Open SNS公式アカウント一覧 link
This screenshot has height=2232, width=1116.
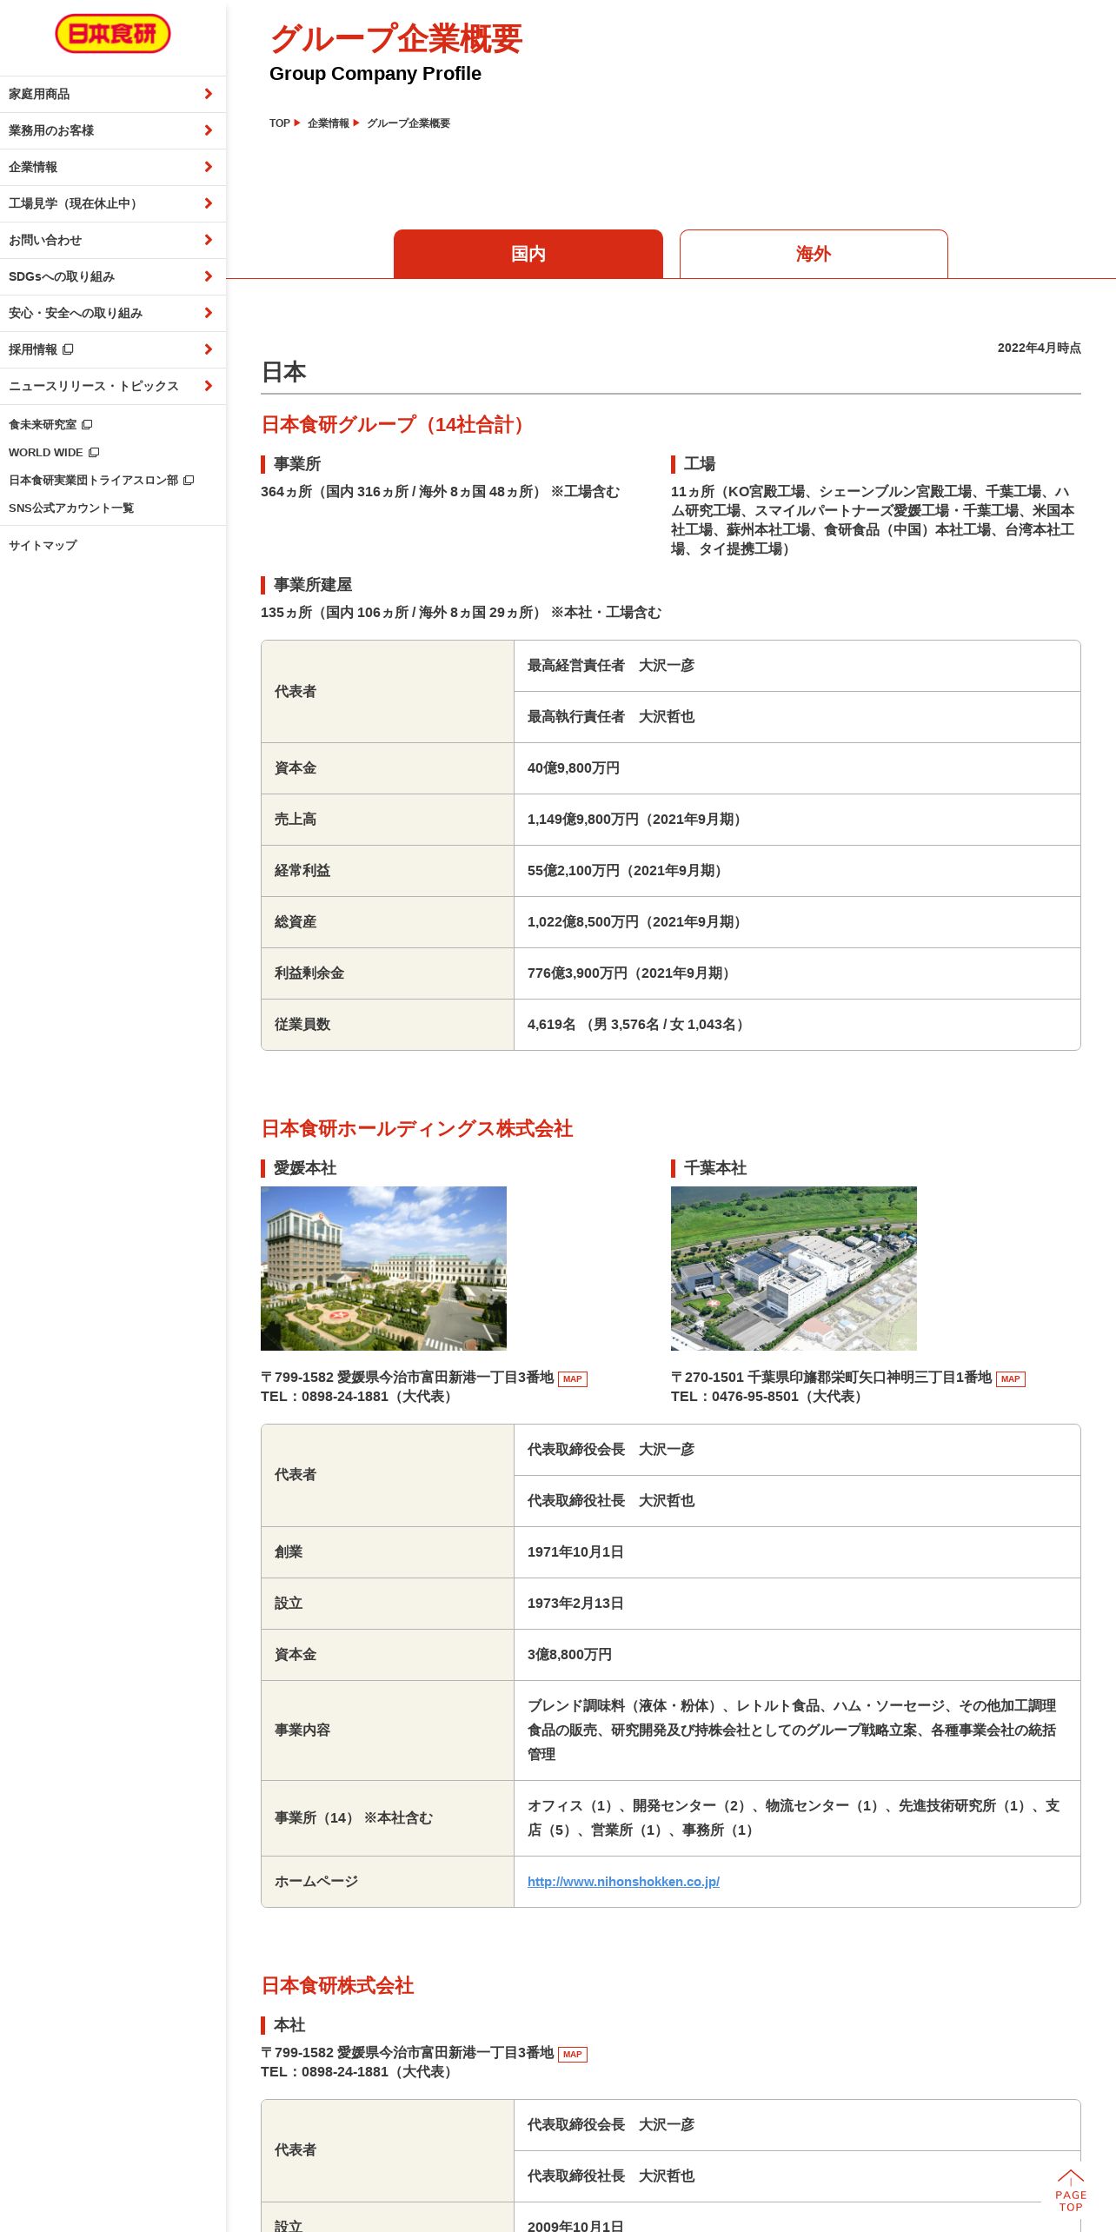tap(71, 508)
